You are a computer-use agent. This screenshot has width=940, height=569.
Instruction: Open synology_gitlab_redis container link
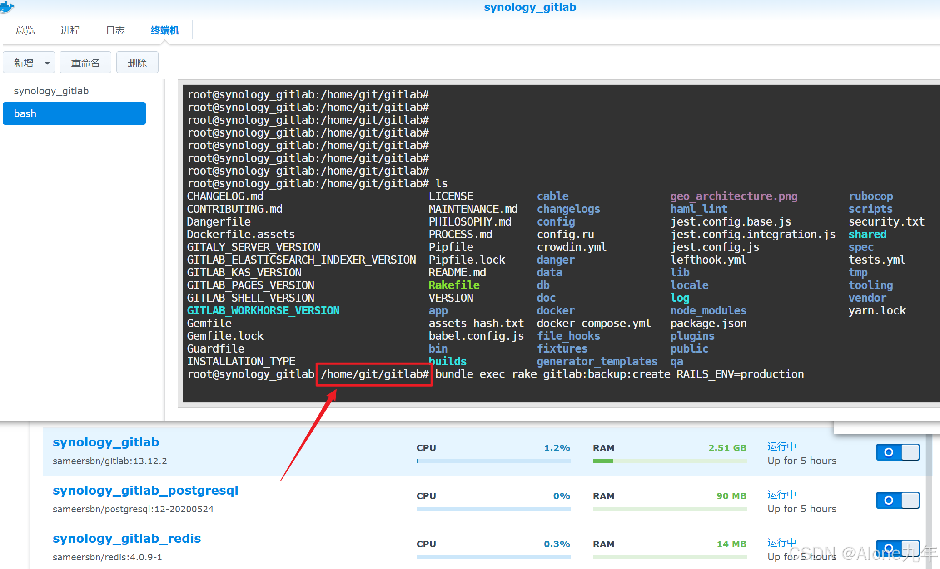pyautogui.click(x=127, y=538)
